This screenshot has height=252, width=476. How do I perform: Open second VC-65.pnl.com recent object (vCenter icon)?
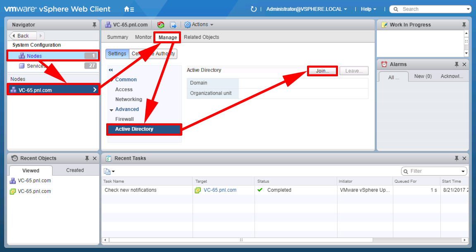click(30, 191)
